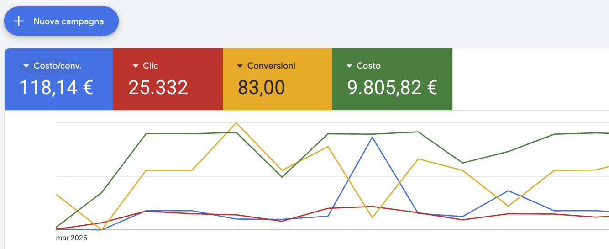The width and height of the screenshot is (609, 249).
Task: Open the Conversioni metric dropdown arrow
Action: click(x=240, y=66)
